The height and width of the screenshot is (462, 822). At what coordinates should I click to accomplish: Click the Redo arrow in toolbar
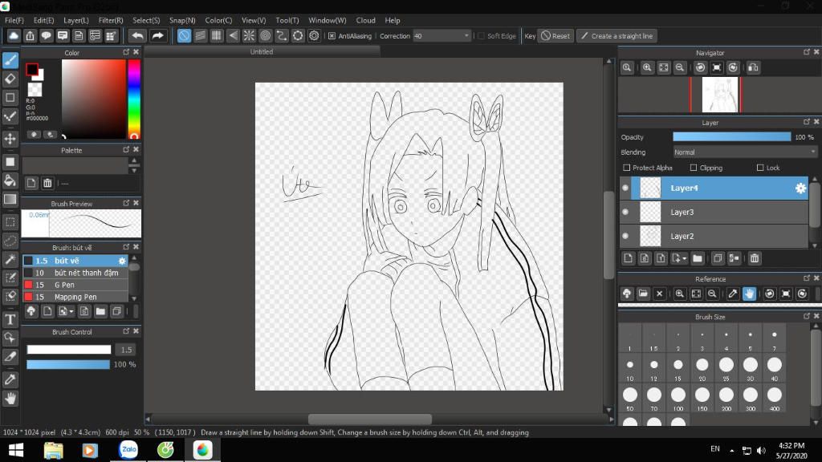point(157,35)
